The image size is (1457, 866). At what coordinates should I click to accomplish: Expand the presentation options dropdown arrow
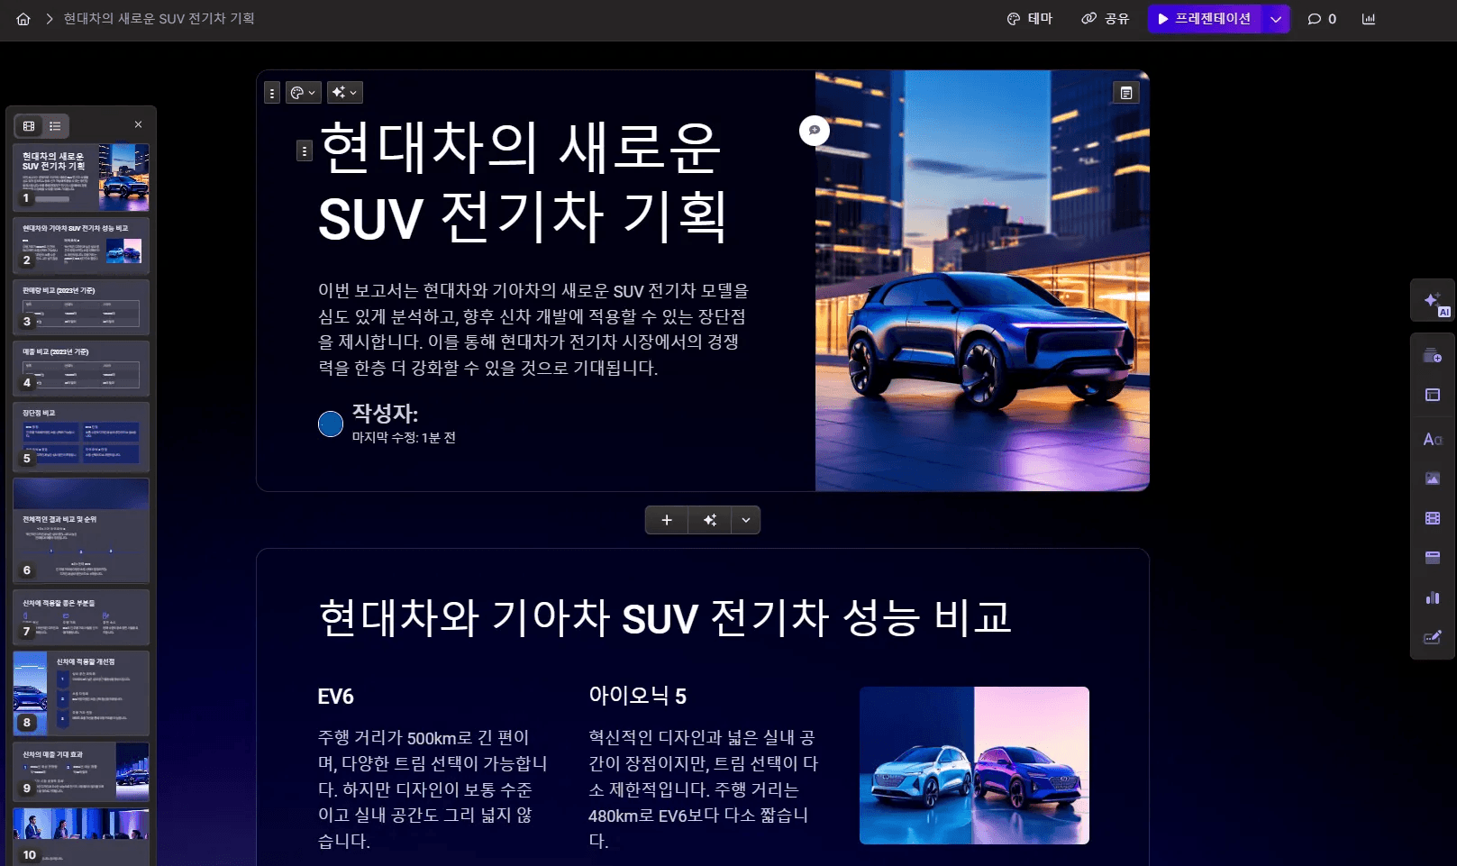pos(1276,19)
